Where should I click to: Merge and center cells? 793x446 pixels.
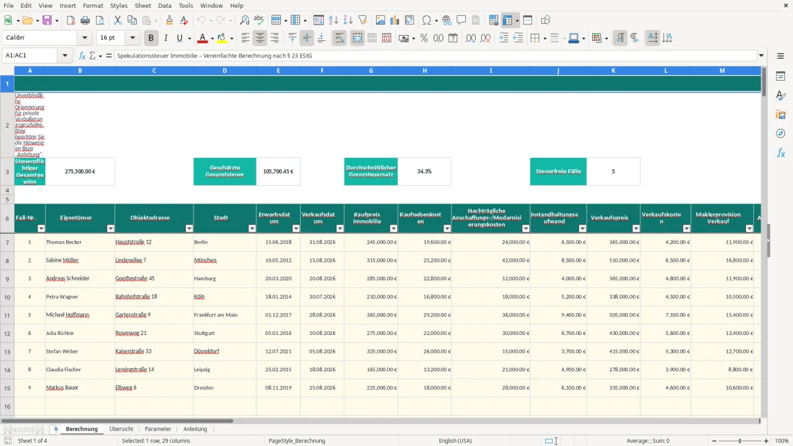[358, 38]
